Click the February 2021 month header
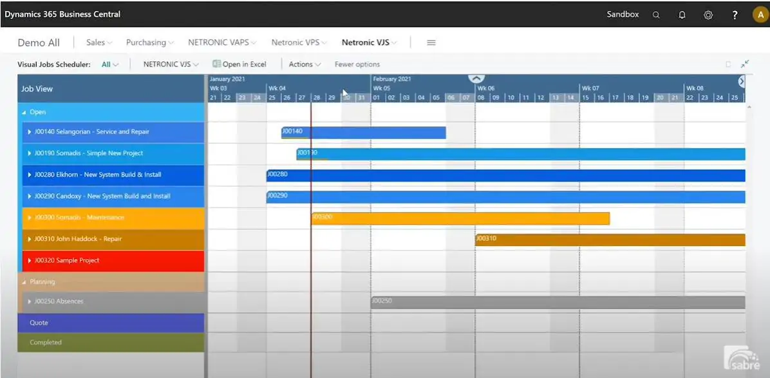This screenshot has height=378, width=770. [x=392, y=79]
